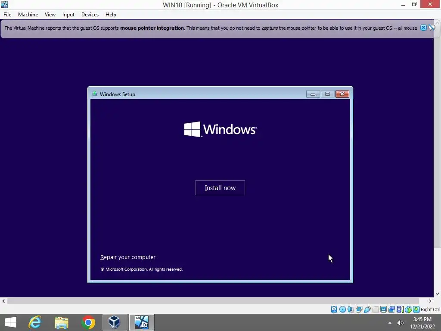Open the Input menu
The image size is (441, 331).
click(68, 15)
